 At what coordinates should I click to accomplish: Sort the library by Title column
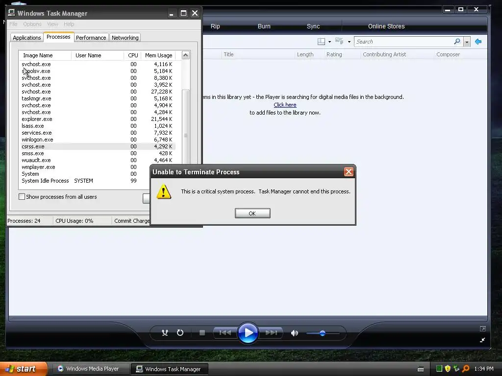[228, 54]
